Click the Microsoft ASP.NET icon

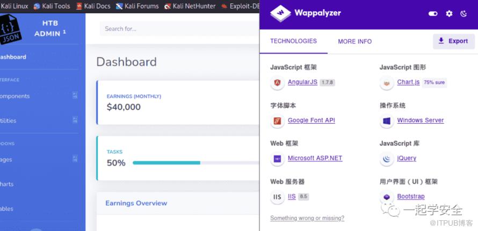277,159
